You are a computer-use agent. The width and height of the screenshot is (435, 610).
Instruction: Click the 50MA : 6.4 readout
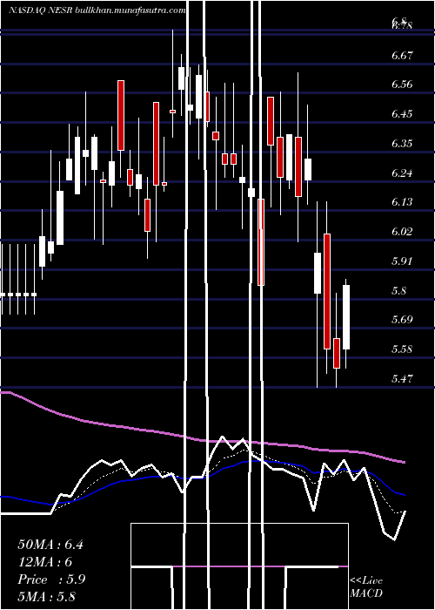coord(50,545)
